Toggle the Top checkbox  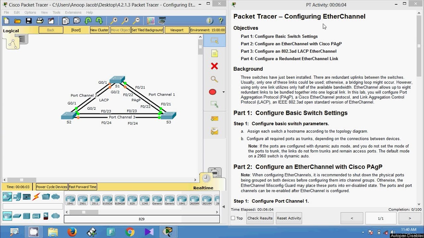(233, 218)
